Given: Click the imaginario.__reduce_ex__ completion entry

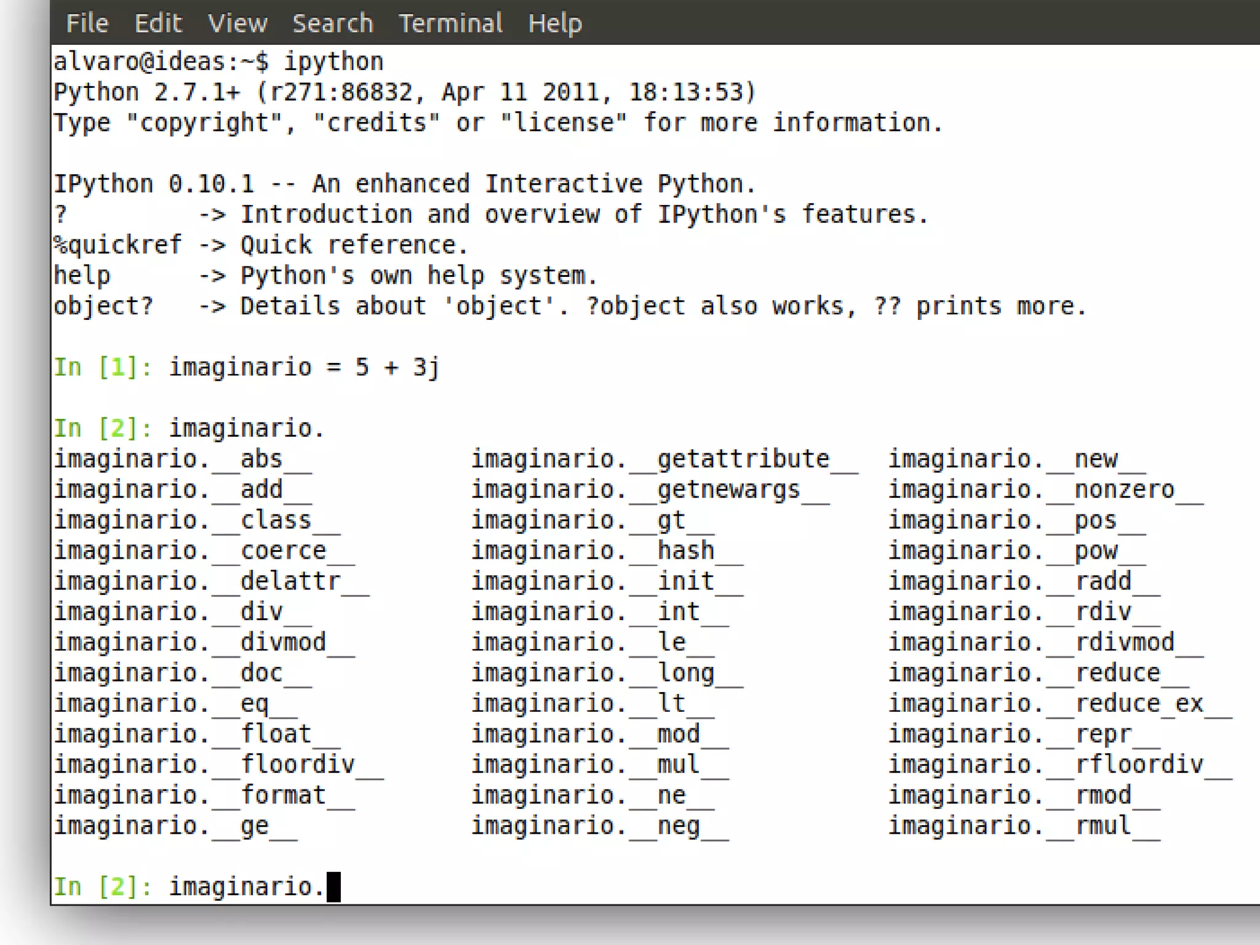Looking at the screenshot, I should tap(1059, 703).
